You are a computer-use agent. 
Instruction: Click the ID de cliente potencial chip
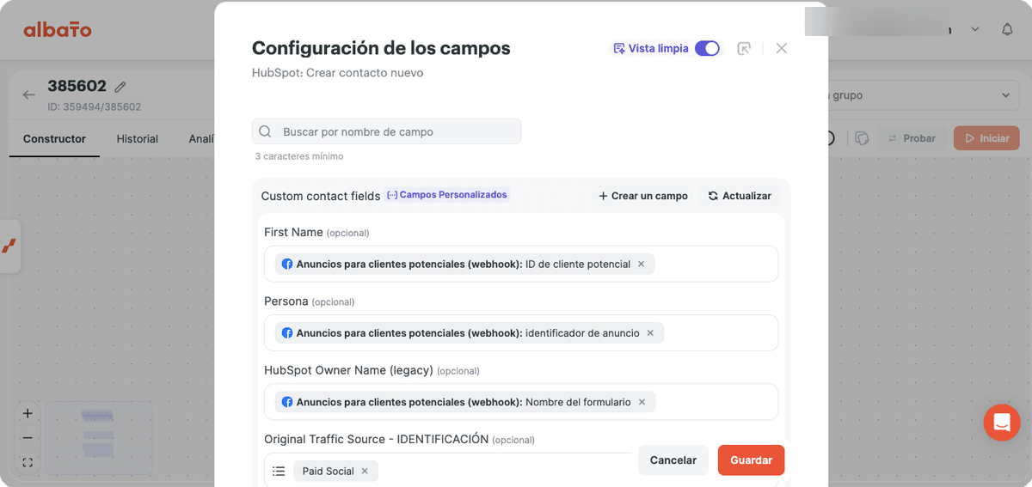(465, 264)
